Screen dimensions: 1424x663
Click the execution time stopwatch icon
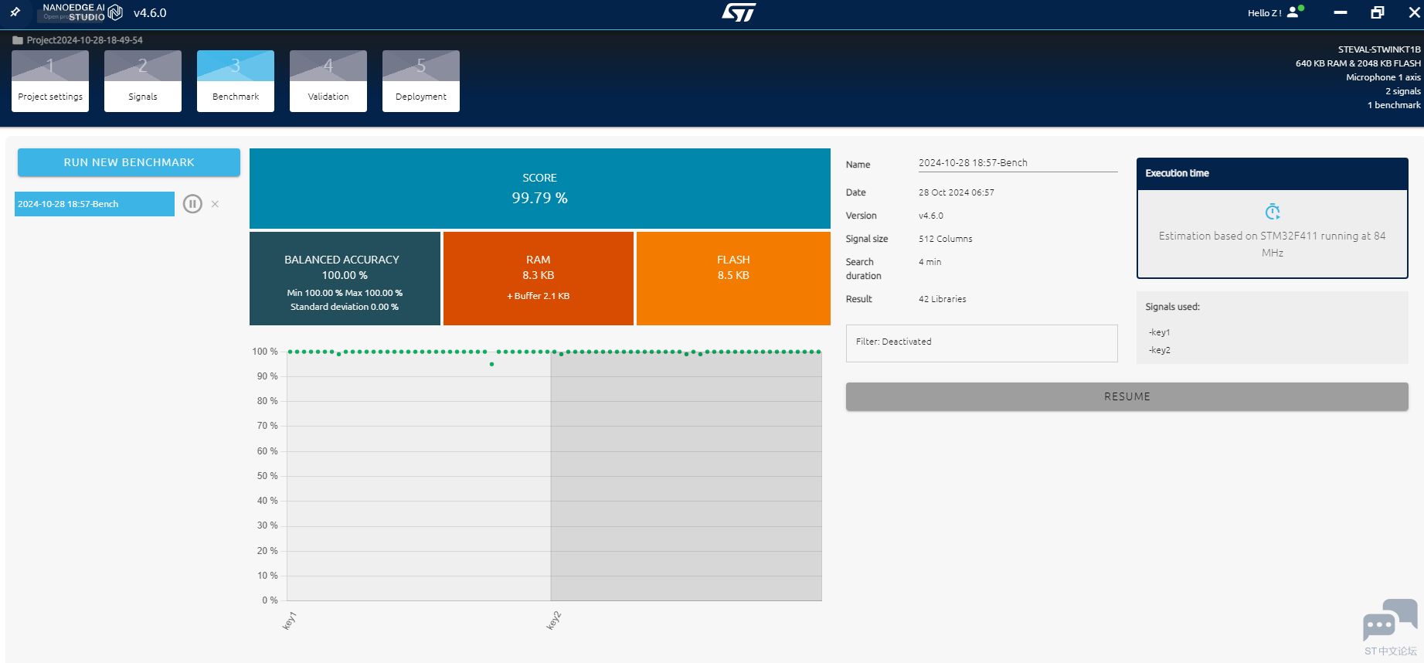pos(1273,212)
